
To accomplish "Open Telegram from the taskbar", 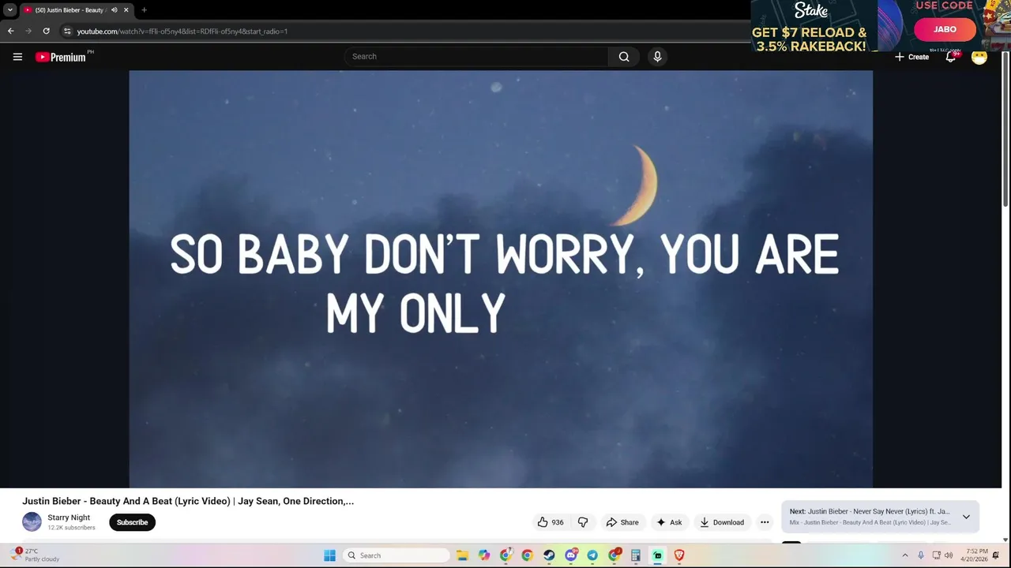I will 592,555.
